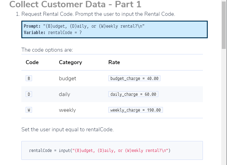Image resolution: width=227 pixels, height=165 pixels.
Task: Click the "Variable: rentalCode = ?" line
Action: click(53, 33)
